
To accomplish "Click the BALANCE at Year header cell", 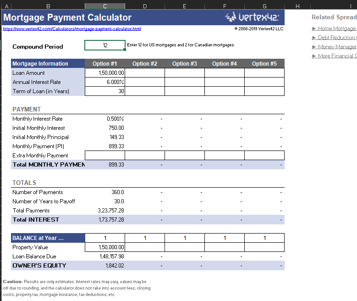I will pos(48,238).
